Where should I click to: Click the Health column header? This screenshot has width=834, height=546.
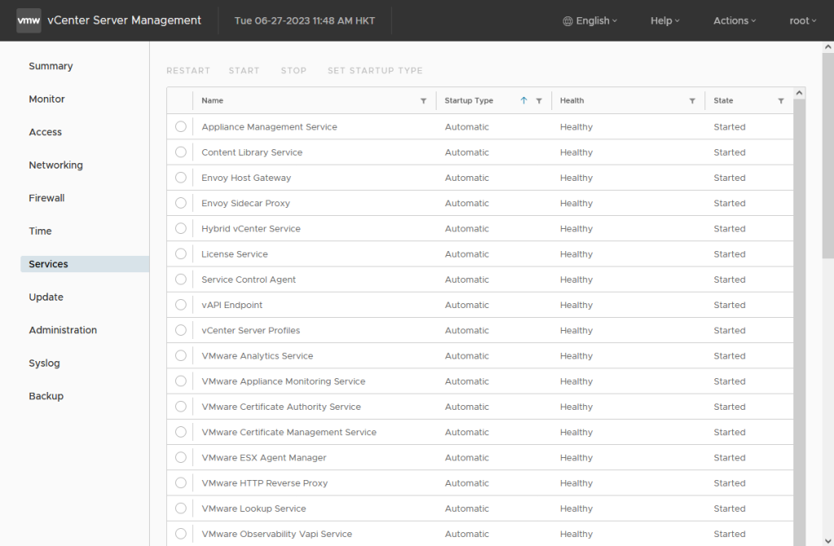[572, 100]
